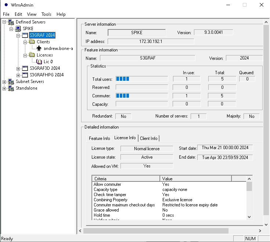Click the Defined Servers network icon
This screenshot has width=270, height=242.
point(11,22)
